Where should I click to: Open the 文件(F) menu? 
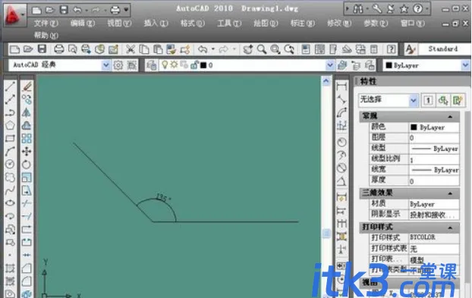pos(46,24)
